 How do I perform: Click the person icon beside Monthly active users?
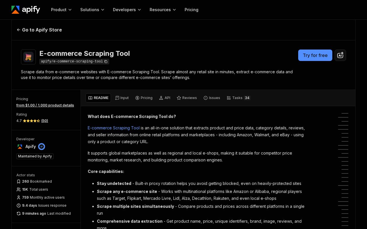(x=19, y=198)
